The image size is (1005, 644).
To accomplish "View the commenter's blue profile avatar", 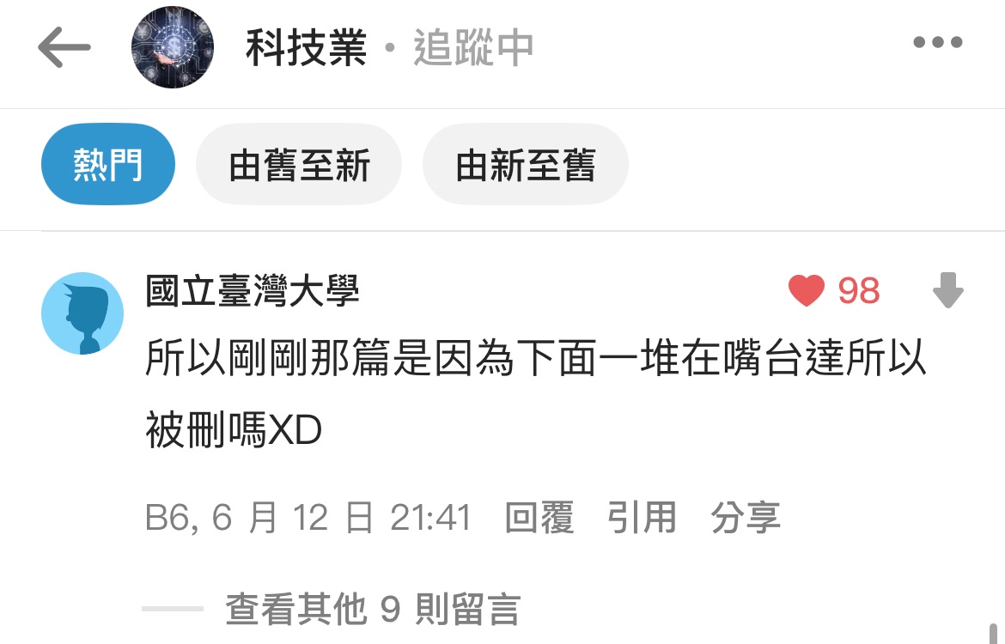I will [82, 313].
